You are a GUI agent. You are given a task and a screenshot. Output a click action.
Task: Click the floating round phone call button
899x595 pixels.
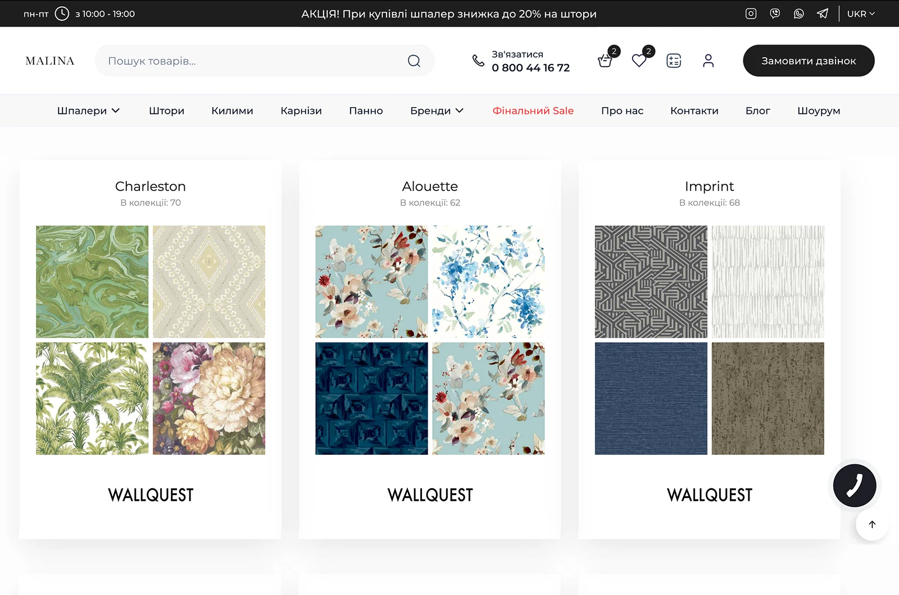(855, 486)
